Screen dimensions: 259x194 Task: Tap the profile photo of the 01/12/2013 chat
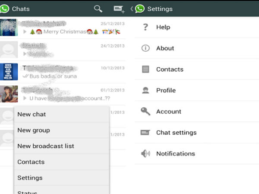pos(9,94)
